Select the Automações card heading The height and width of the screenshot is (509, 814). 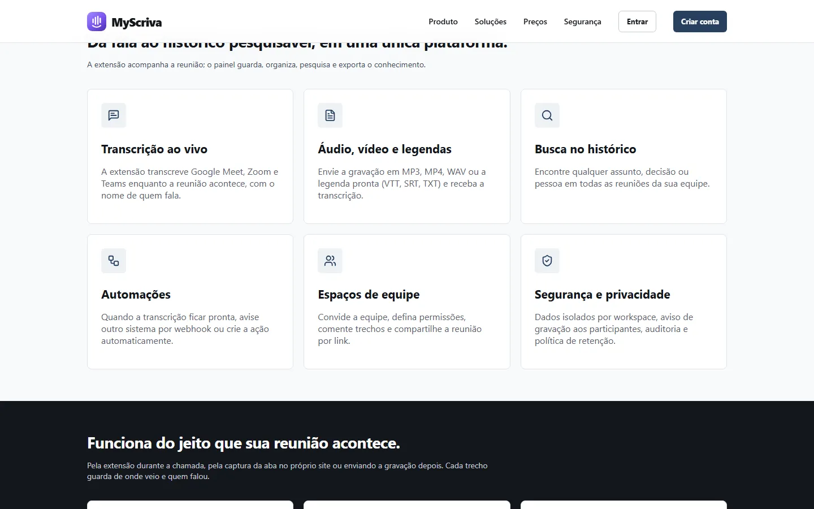point(136,295)
